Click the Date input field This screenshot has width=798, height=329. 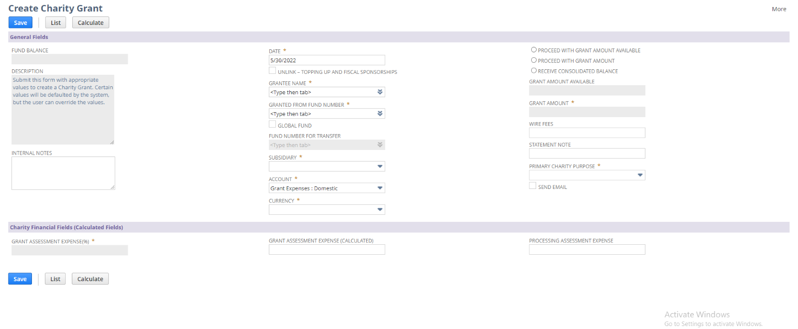click(x=326, y=60)
